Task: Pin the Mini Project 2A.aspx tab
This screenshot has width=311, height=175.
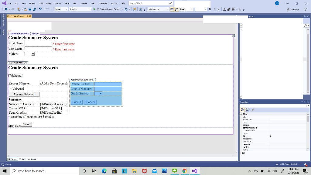Action: [x=27, y=16]
